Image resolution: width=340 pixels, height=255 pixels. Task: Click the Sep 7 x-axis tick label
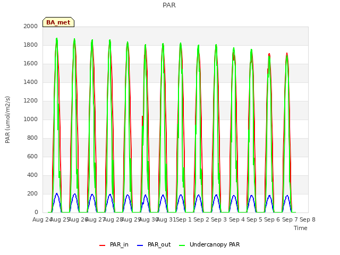pos(290,219)
